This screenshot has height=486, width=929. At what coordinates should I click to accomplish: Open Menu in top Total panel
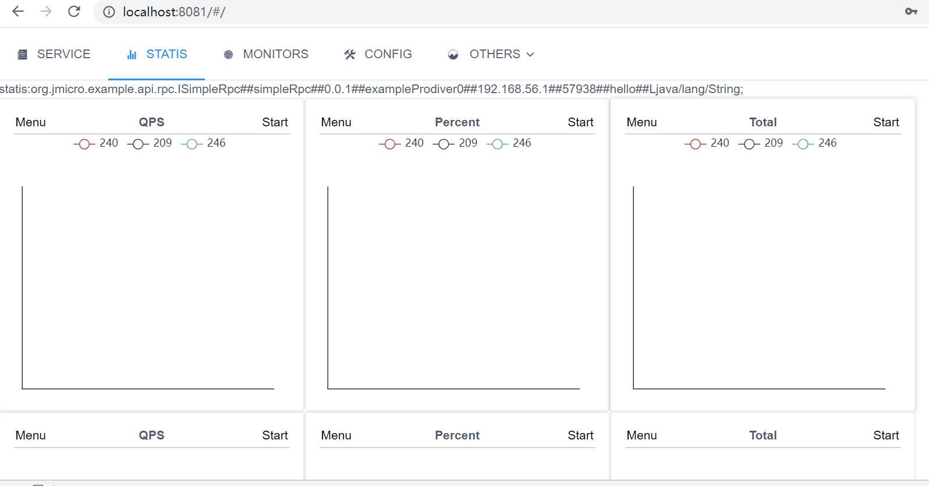click(x=642, y=122)
